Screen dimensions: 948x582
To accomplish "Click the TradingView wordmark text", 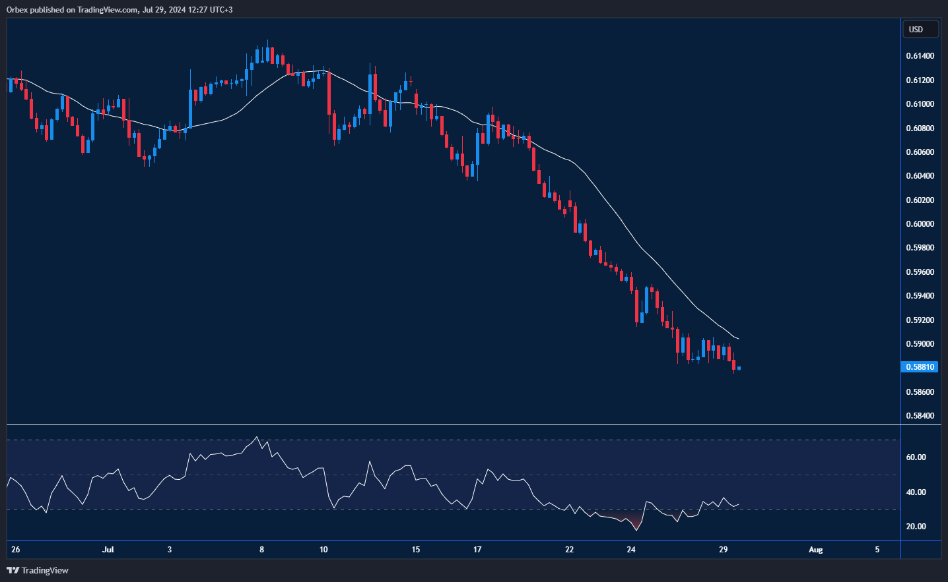I will pyautogui.click(x=45, y=570).
